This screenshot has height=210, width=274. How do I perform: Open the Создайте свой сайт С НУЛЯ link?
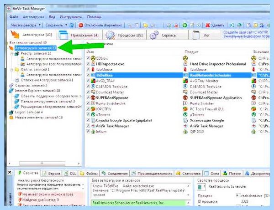245,32
